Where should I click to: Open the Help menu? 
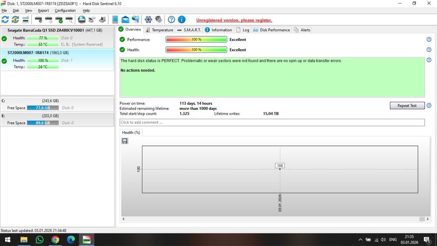click(86, 11)
